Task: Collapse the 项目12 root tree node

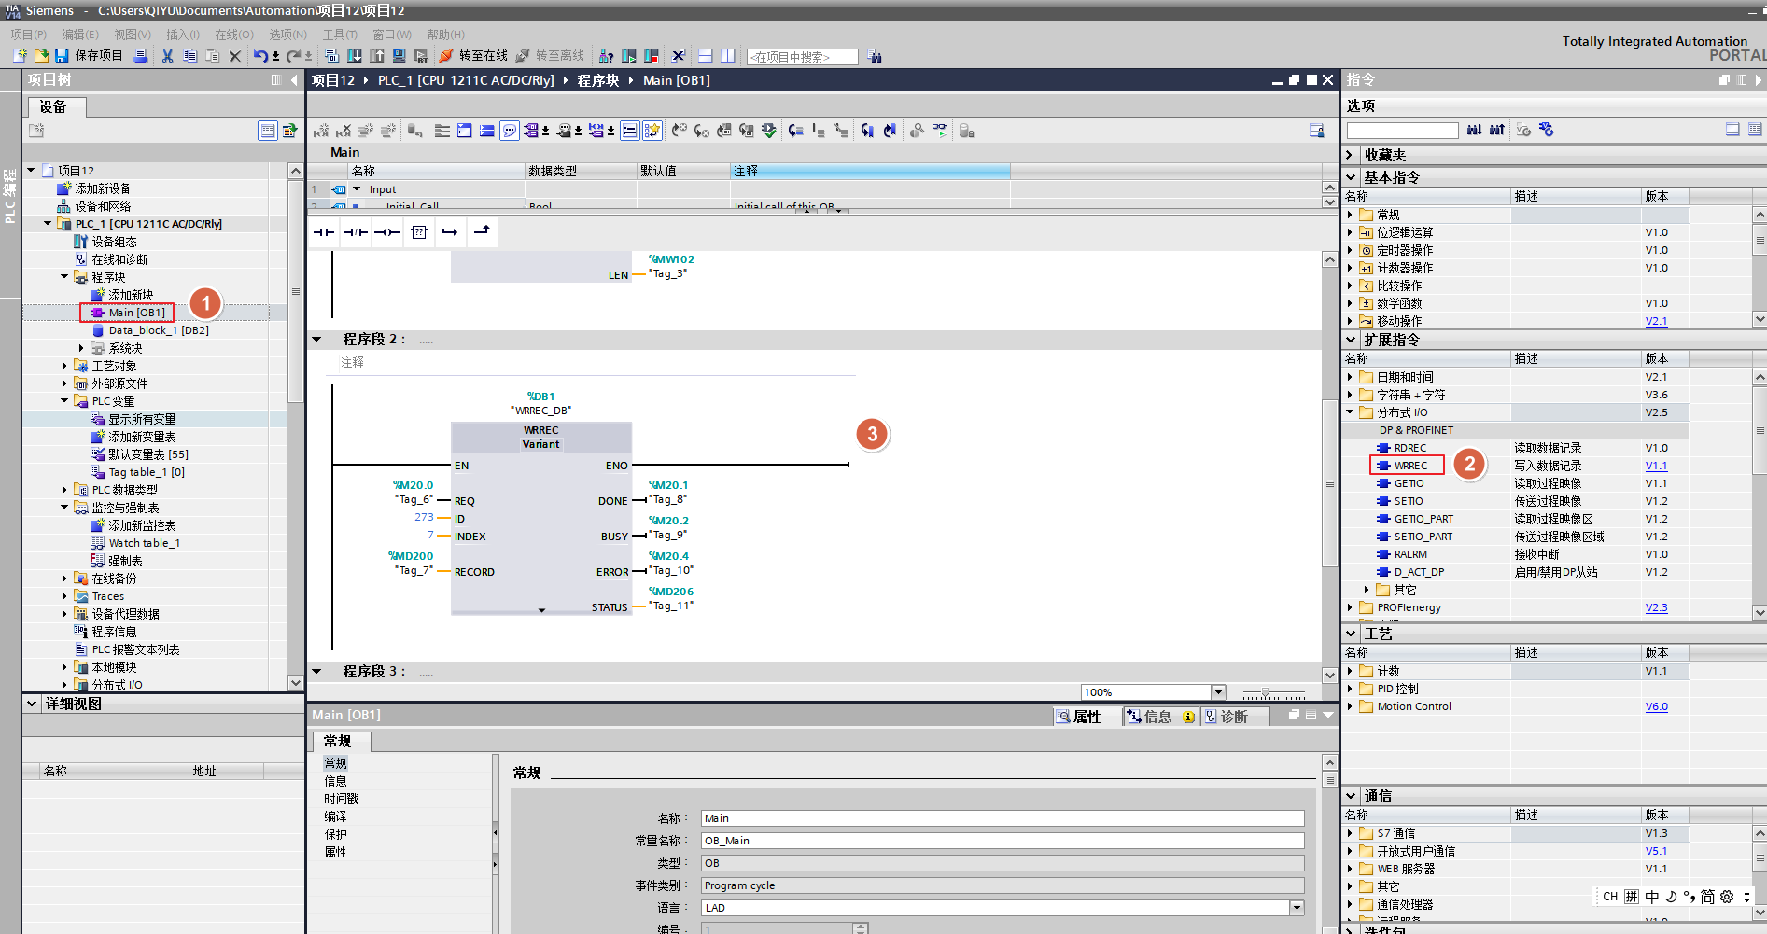Action: coord(31,170)
